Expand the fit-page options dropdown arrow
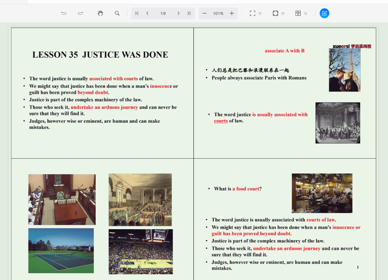Screen dimensions: 388x280 (283, 13)
